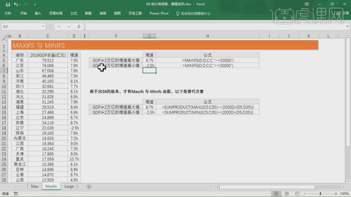
Task: Click the GDP value 76,086
Action: coord(48,66)
